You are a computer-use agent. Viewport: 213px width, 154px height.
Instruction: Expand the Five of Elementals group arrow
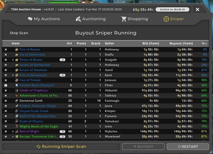(x=13, y=75)
